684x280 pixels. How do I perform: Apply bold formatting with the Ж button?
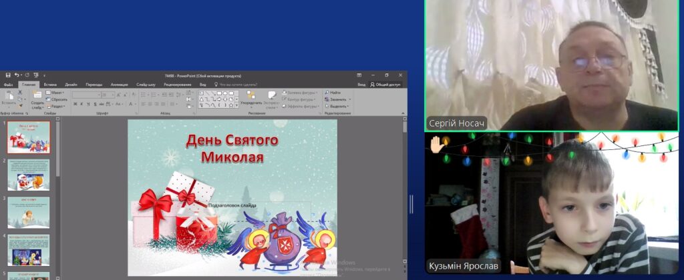point(75,104)
